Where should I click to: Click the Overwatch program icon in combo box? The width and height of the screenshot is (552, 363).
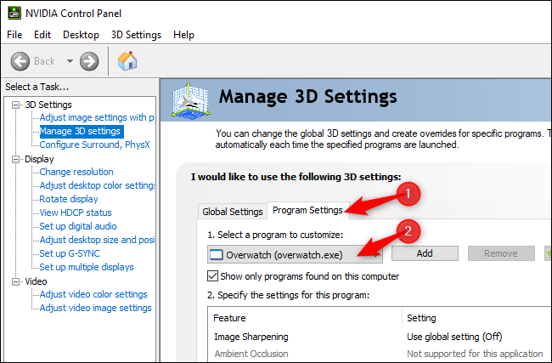coord(216,254)
